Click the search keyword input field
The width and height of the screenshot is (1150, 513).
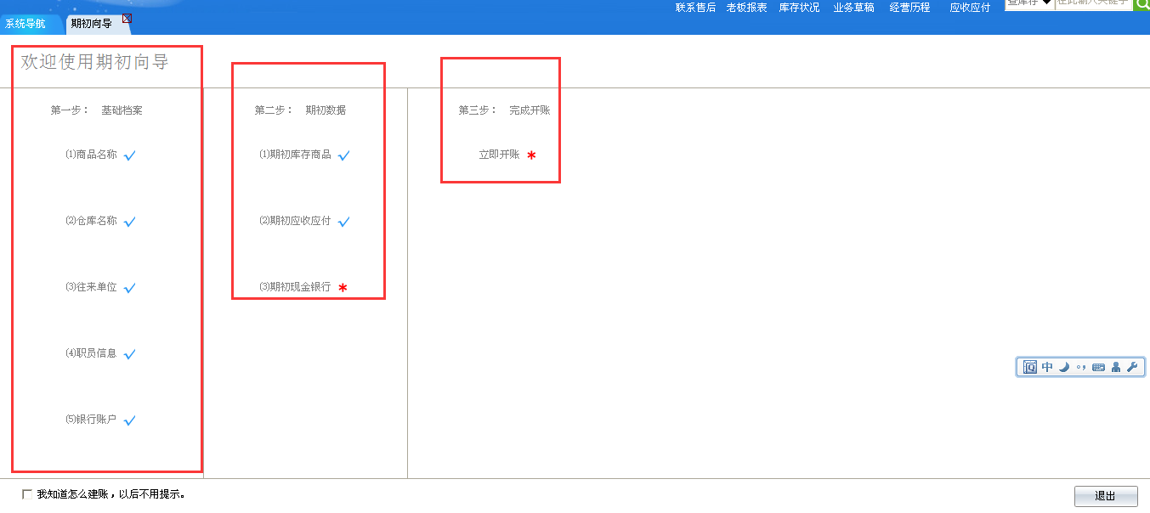(1092, 3)
